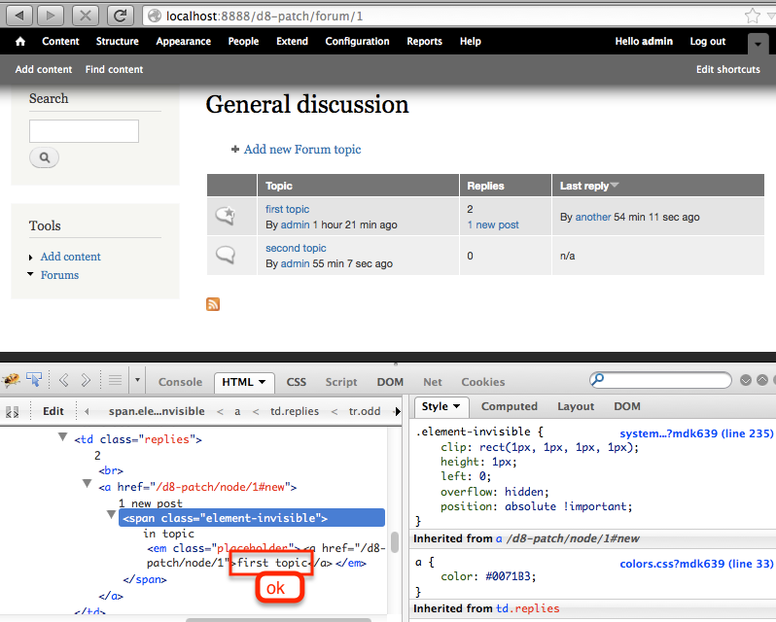Image resolution: width=776 pixels, height=622 pixels.
Task: Click the '1 new post' link
Action: (x=493, y=225)
